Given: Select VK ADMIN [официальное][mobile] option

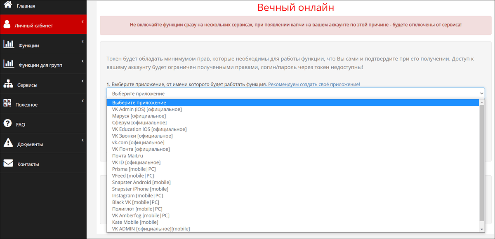Looking at the screenshot, I should tap(293, 229).
